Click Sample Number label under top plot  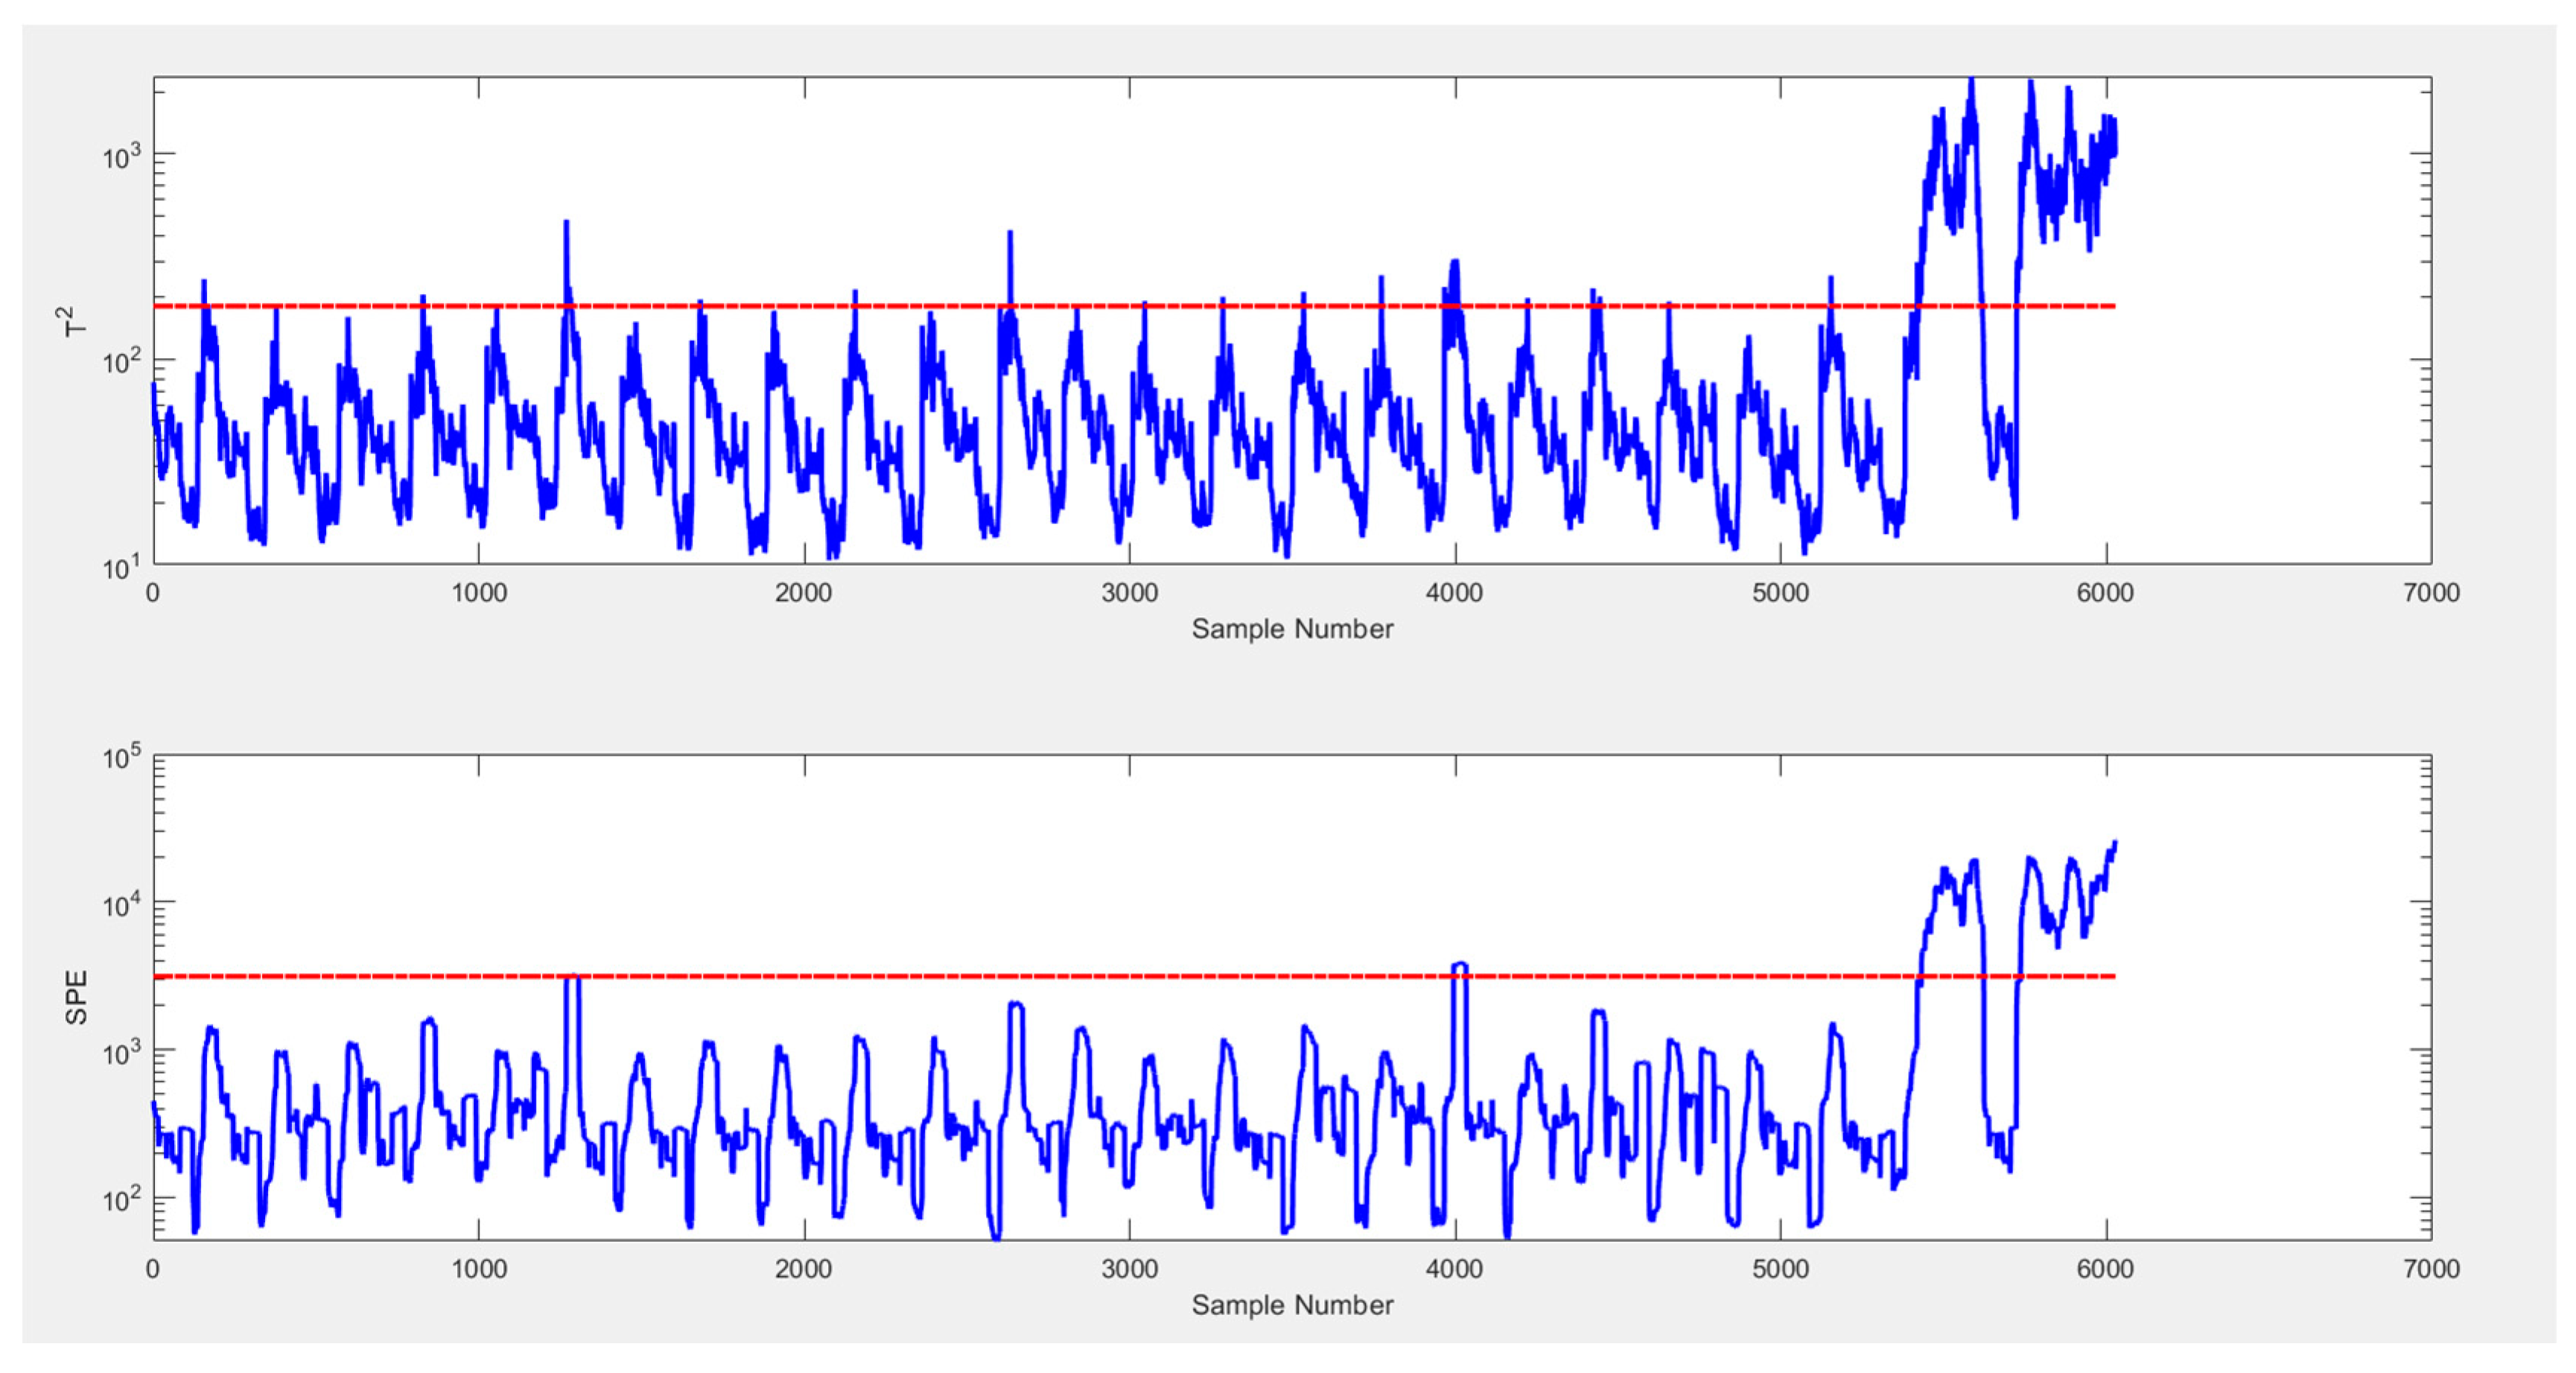(1292, 629)
